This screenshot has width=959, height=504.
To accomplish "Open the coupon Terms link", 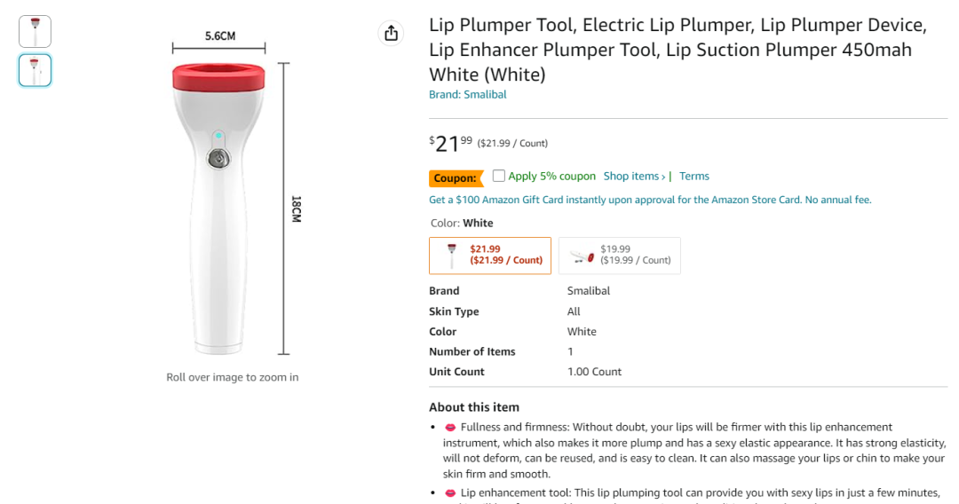I will point(694,177).
